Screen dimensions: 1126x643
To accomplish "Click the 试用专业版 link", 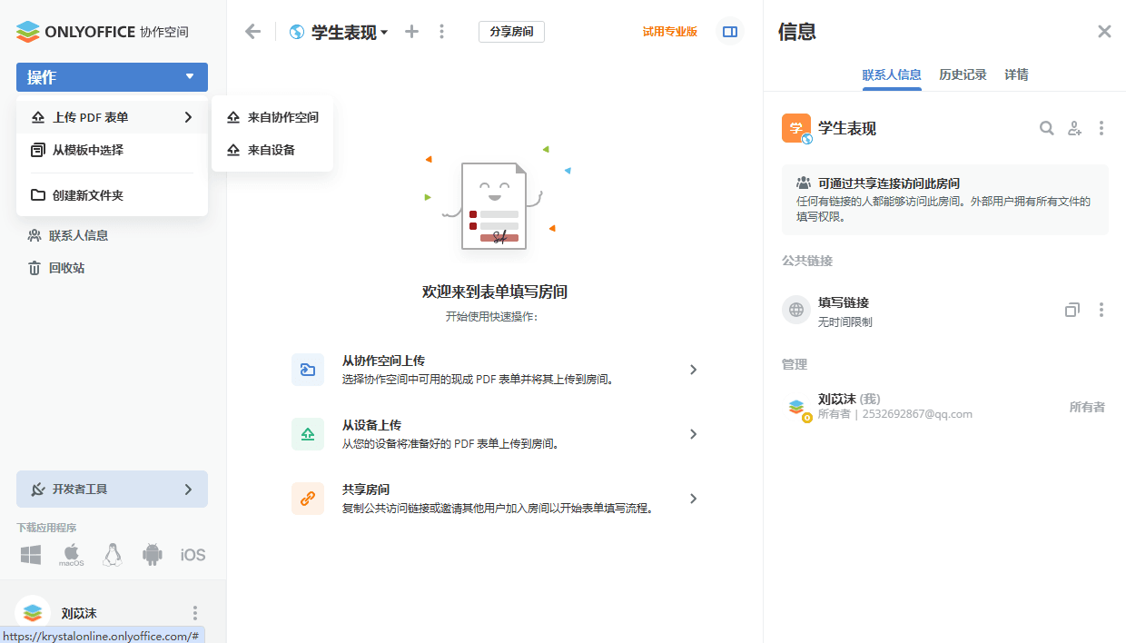I will coord(670,32).
